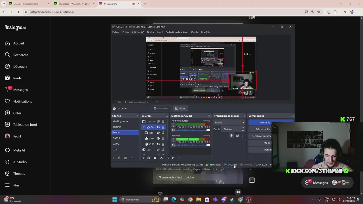The height and width of the screenshot is (204, 363).
Task: Pop out the Scènes dock
Action: [x=137, y=116]
